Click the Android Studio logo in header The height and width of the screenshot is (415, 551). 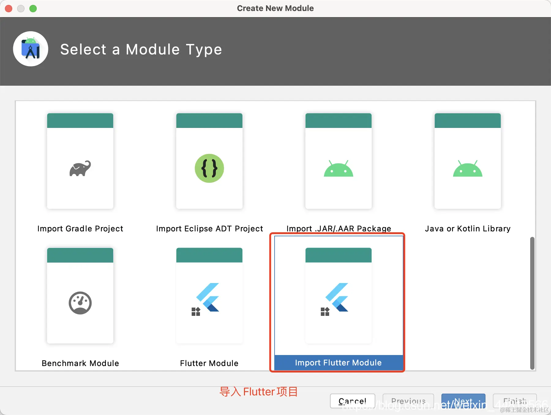[x=31, y=49]
